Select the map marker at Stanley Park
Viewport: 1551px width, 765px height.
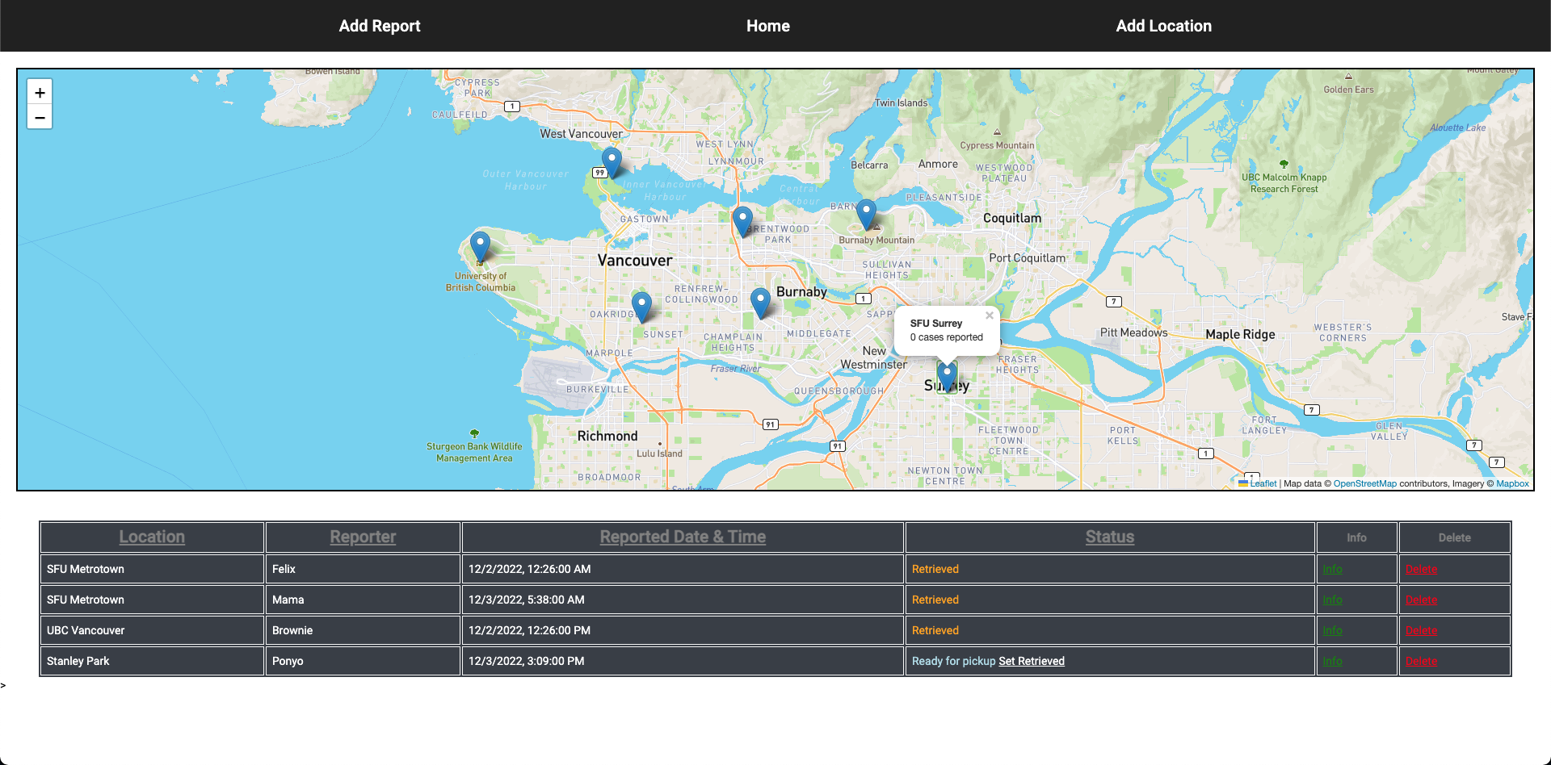pos(612,161)
